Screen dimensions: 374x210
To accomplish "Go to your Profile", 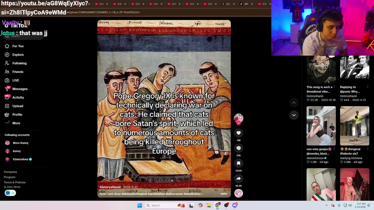I will coord(13,115).
